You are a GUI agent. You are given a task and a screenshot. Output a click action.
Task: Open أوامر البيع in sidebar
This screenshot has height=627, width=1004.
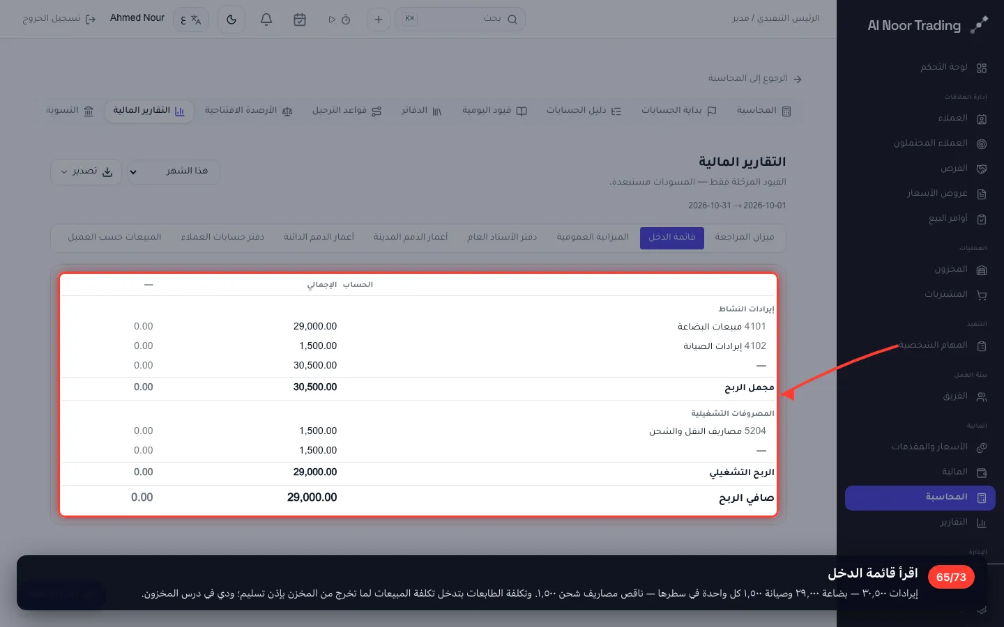[920, 219]
